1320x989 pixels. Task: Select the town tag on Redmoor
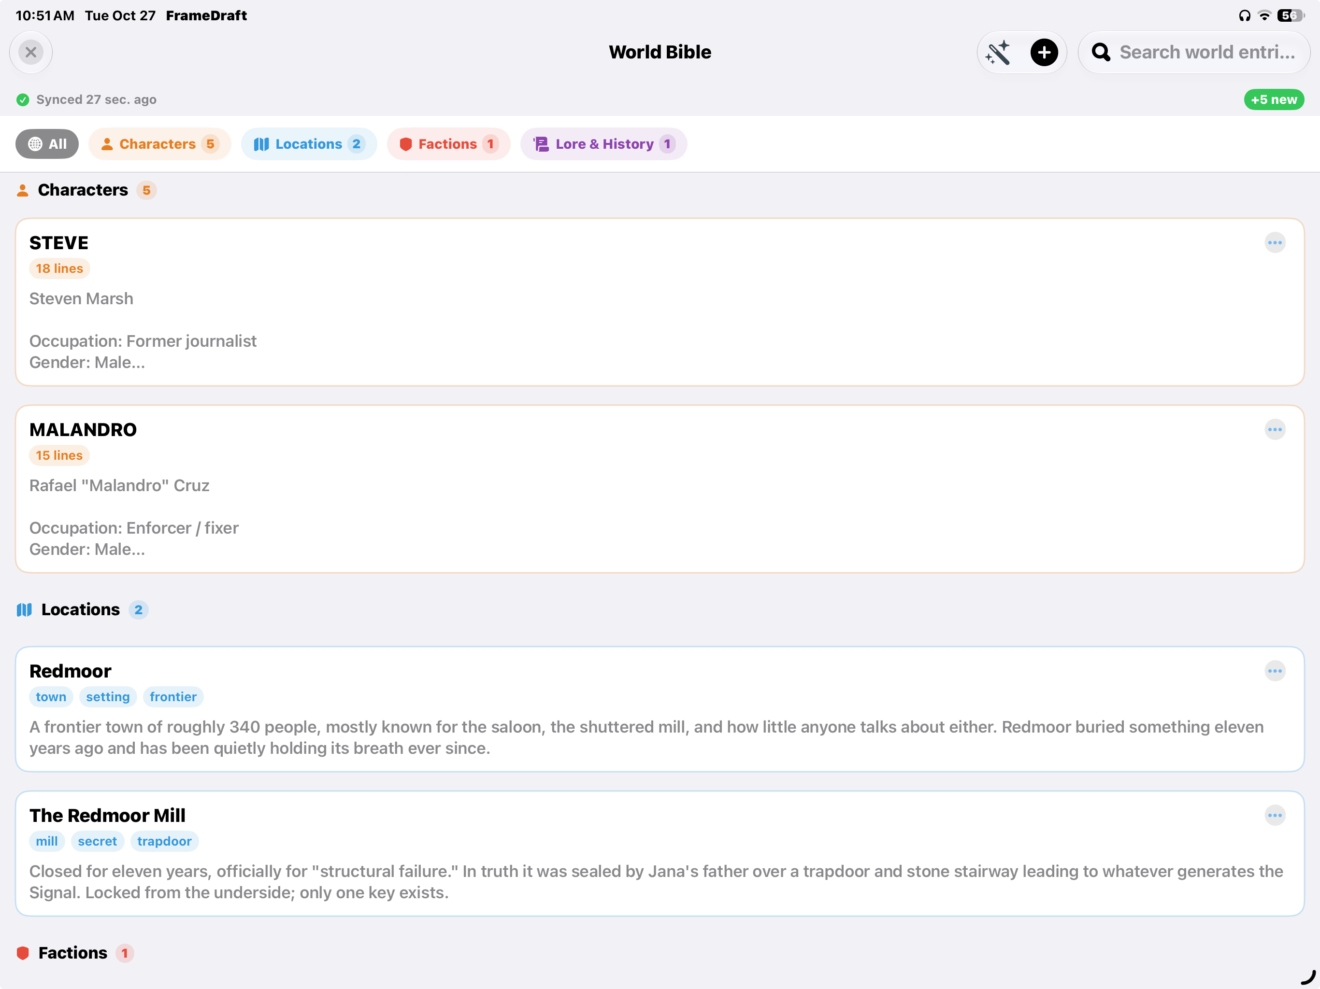[51, 697]
